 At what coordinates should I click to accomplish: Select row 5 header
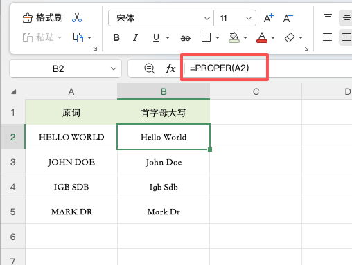[x=13, y=212]
